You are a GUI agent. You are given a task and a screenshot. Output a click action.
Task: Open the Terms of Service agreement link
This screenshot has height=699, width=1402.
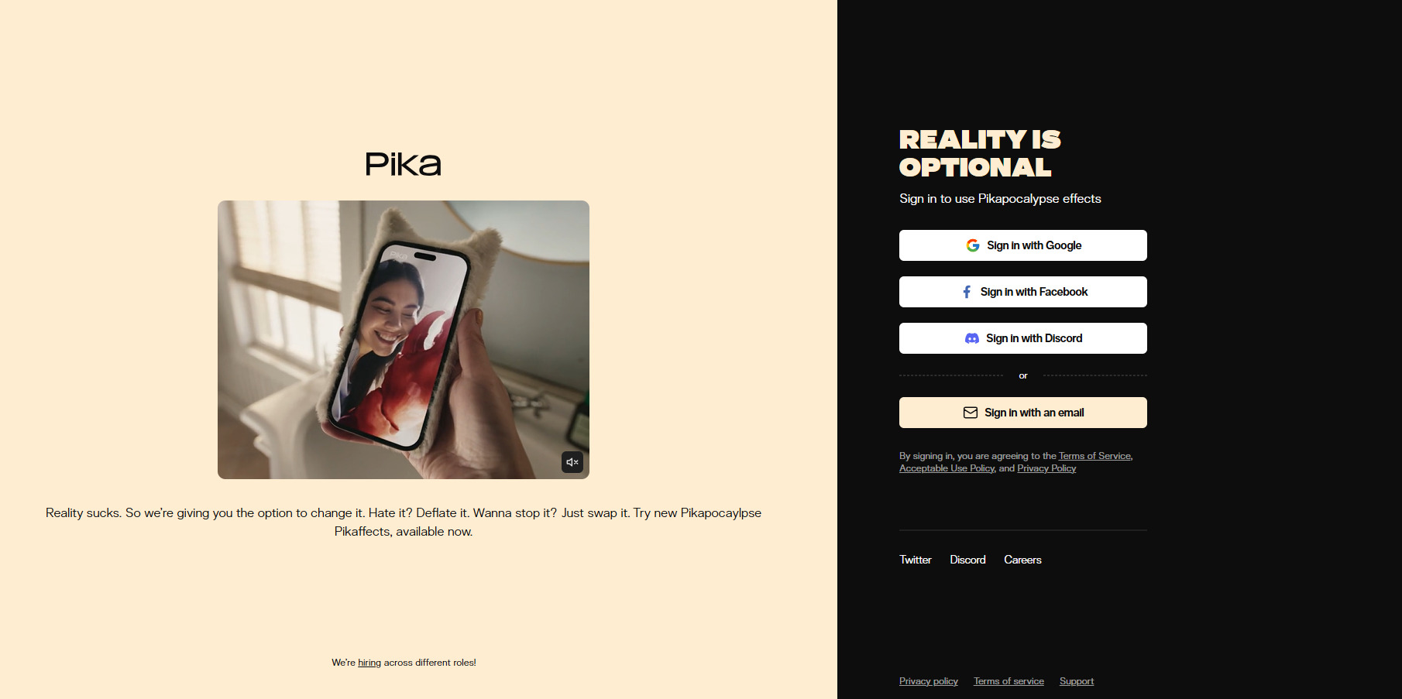1094,456
